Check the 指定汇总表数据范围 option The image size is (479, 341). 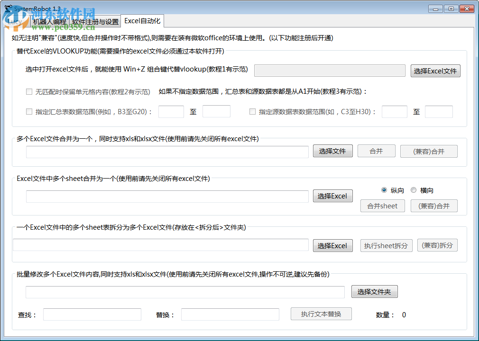[28, 112]
